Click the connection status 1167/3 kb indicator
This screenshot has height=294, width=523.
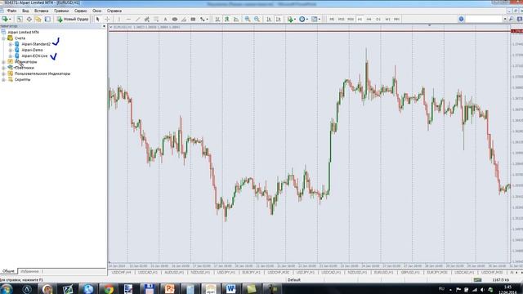[x=500, y=280]
